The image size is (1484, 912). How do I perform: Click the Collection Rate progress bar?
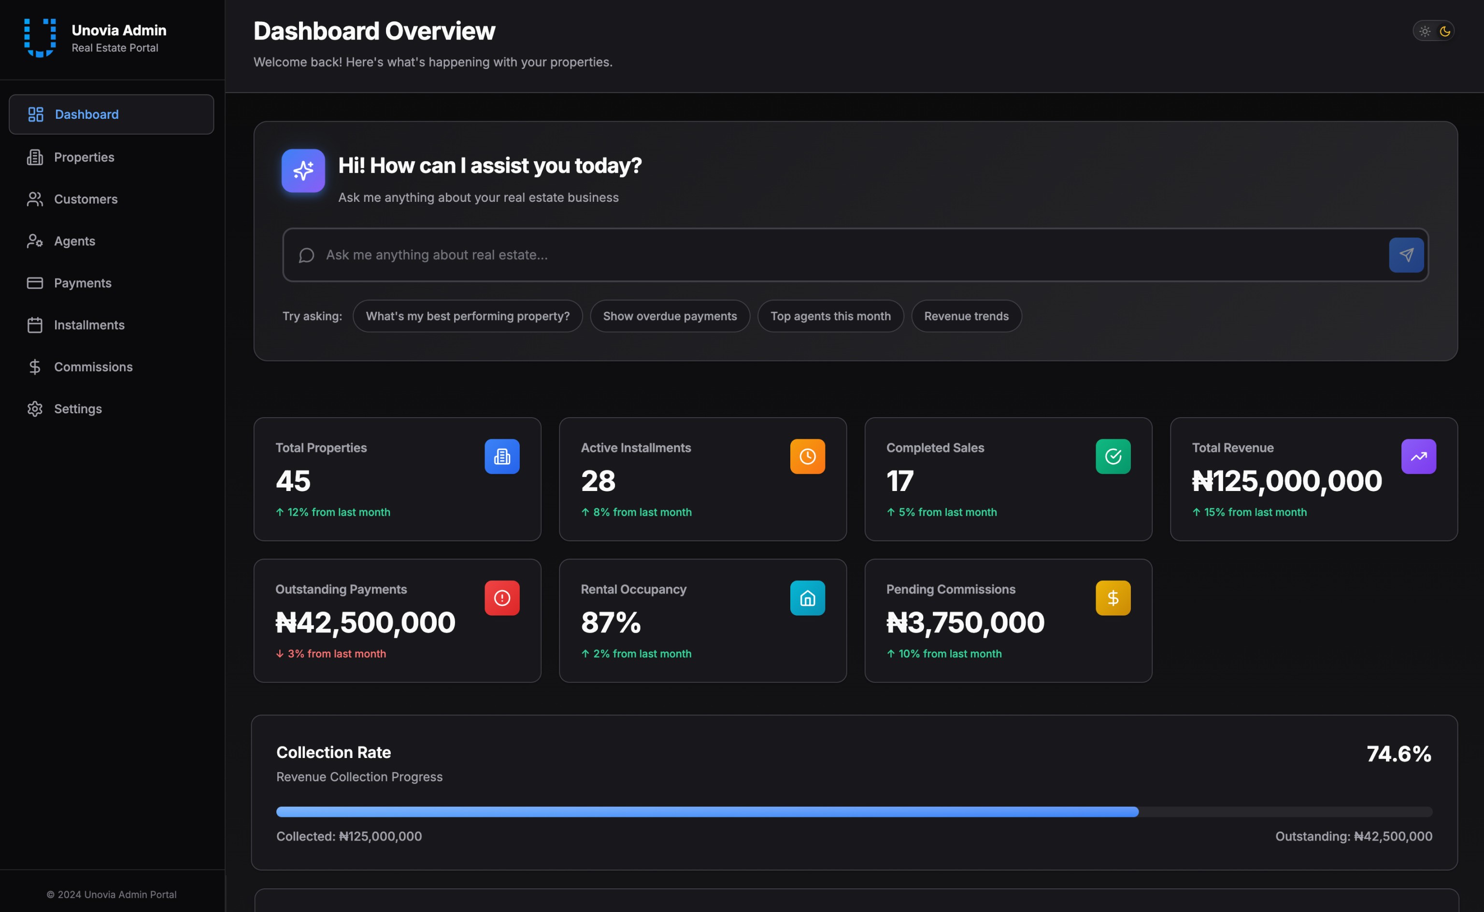pos(853,812)
